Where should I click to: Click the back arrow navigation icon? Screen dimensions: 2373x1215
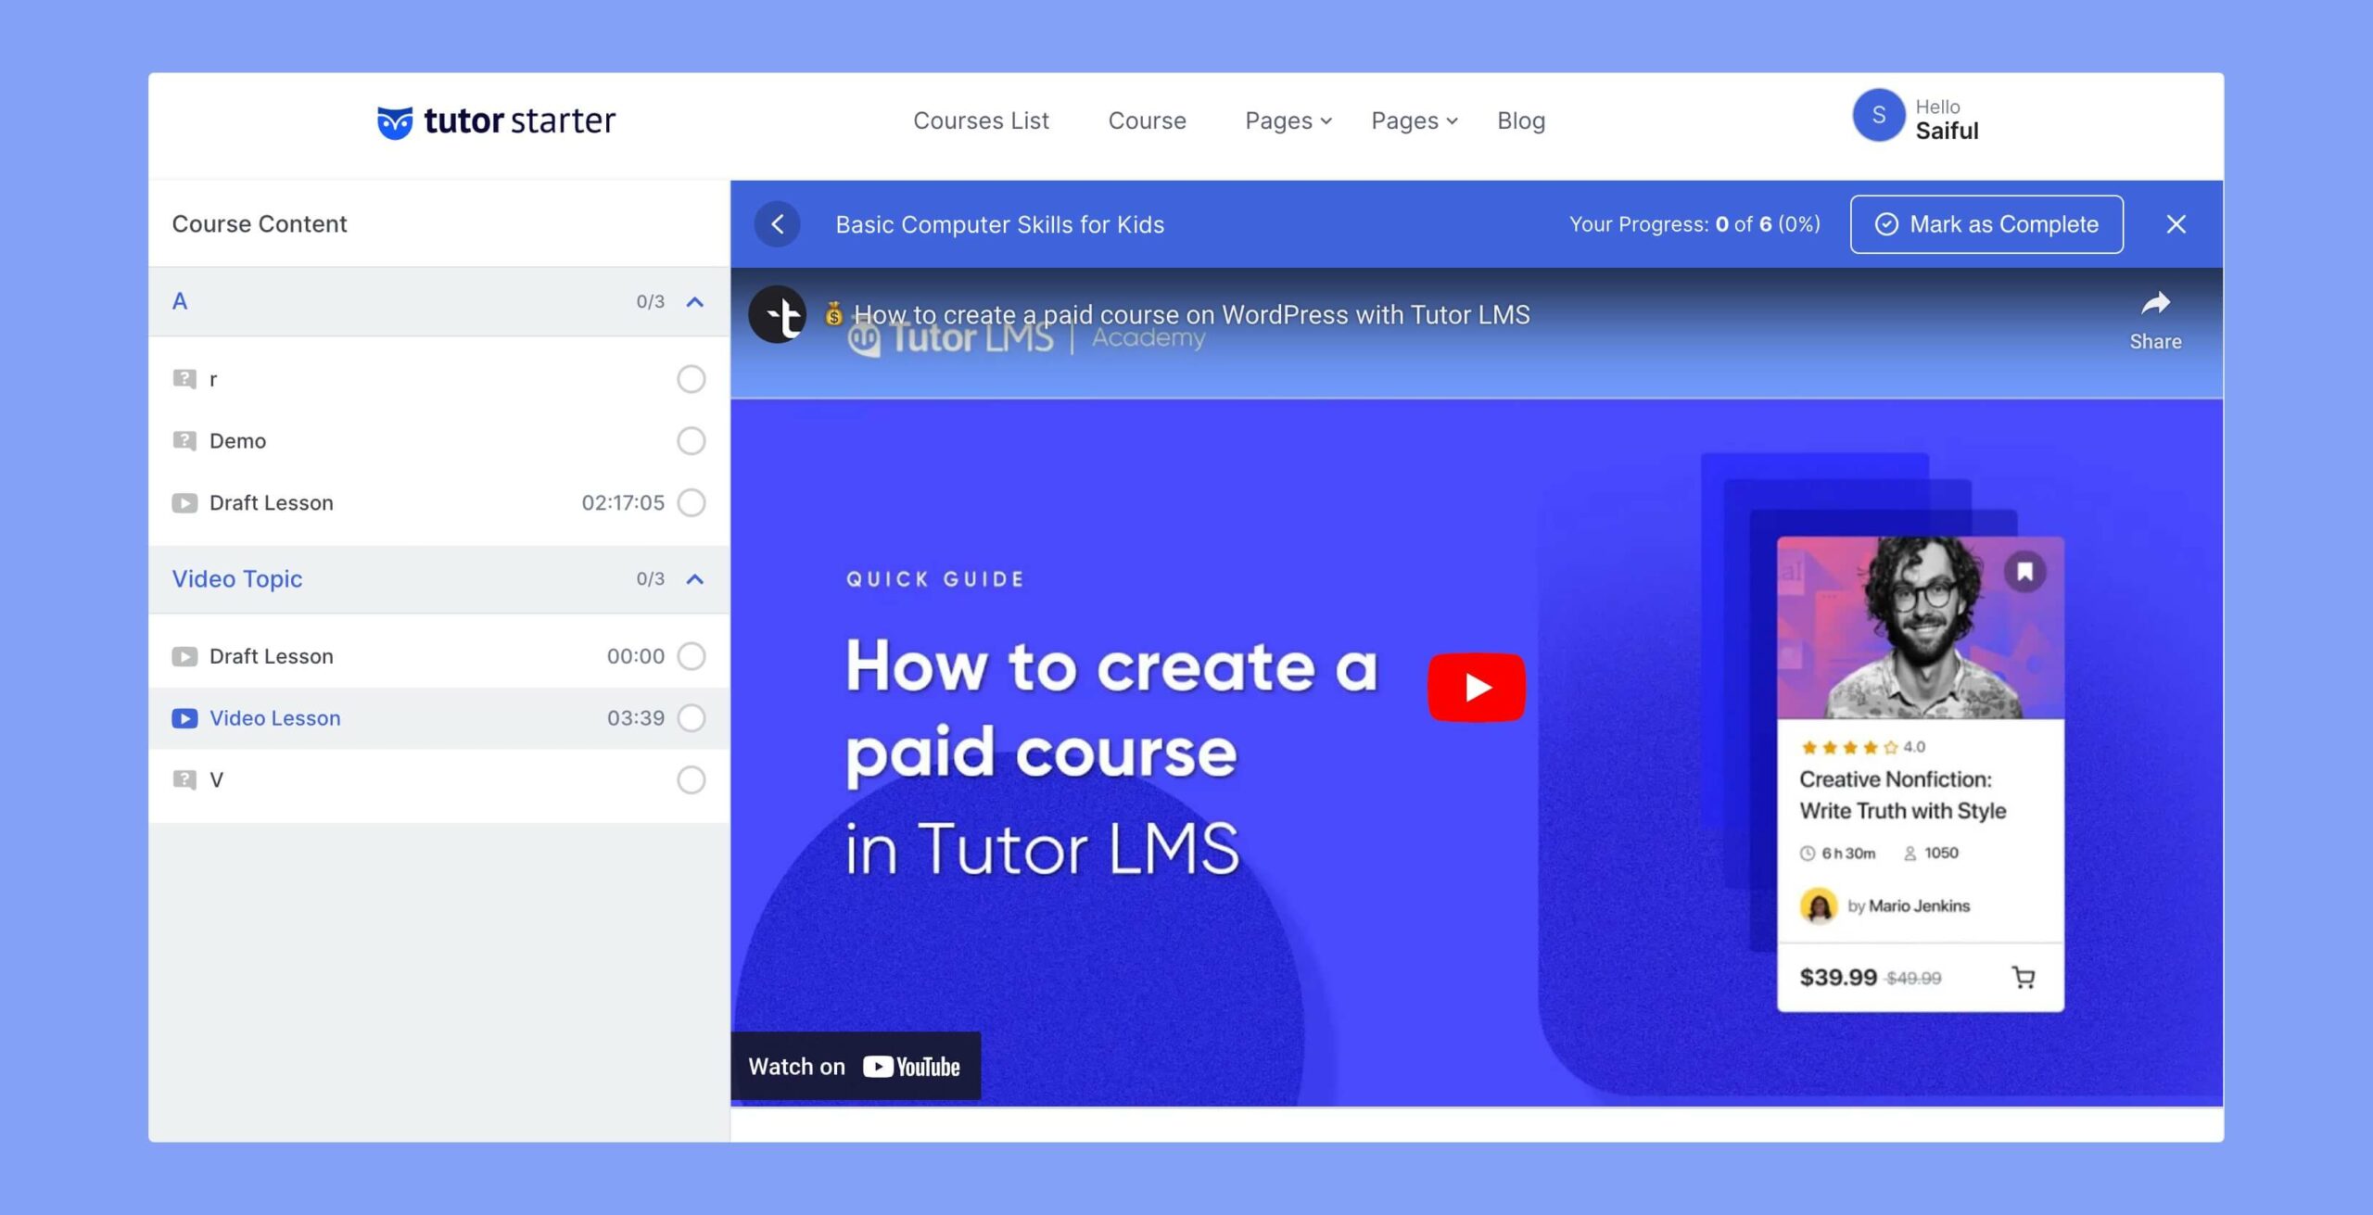pos(778,223)
